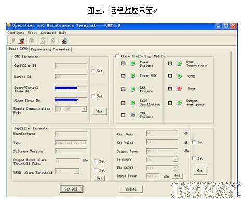Click Get below VSWR threshold Set checkbox
The width and height of the screenshot is (245, 204).
click(x=99, y=178)
